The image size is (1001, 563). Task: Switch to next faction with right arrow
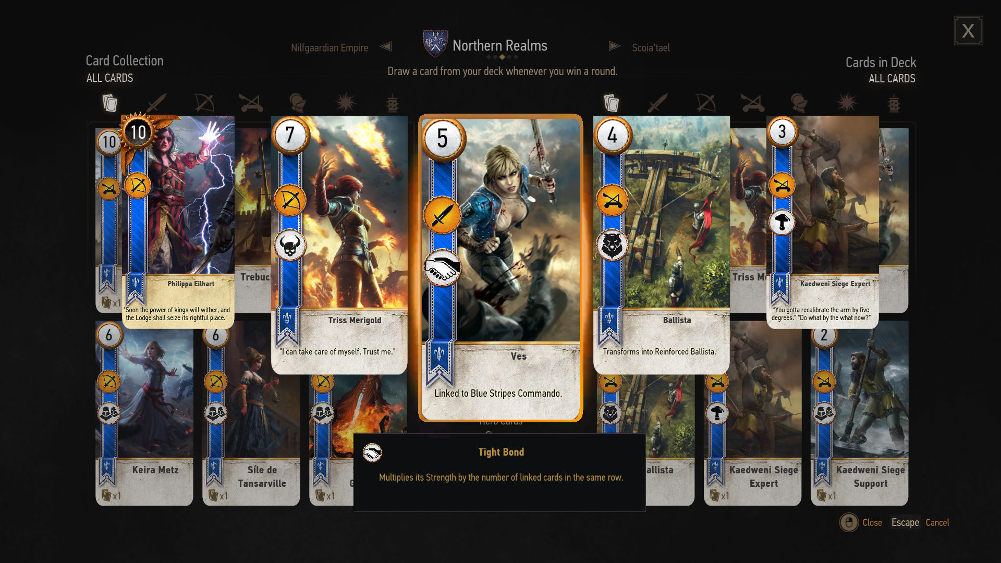point(614,46)
